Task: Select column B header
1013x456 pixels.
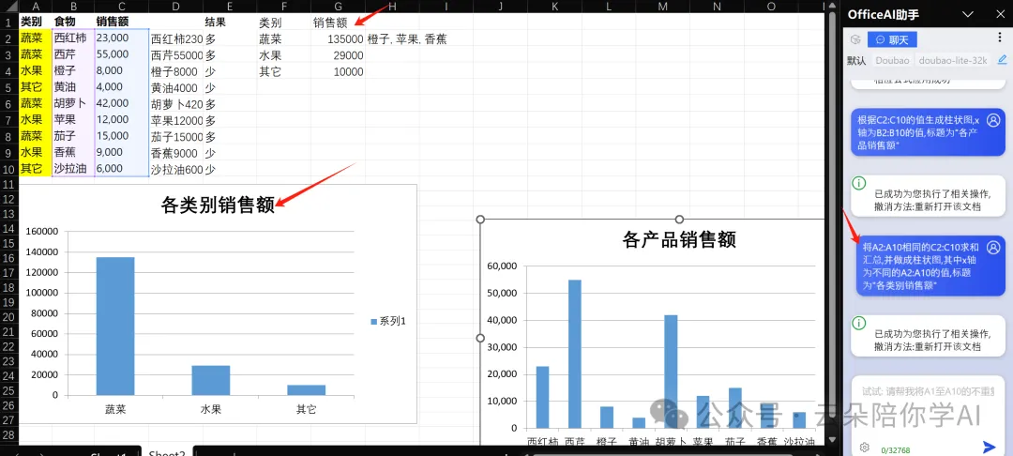Action: click(73, 6)
